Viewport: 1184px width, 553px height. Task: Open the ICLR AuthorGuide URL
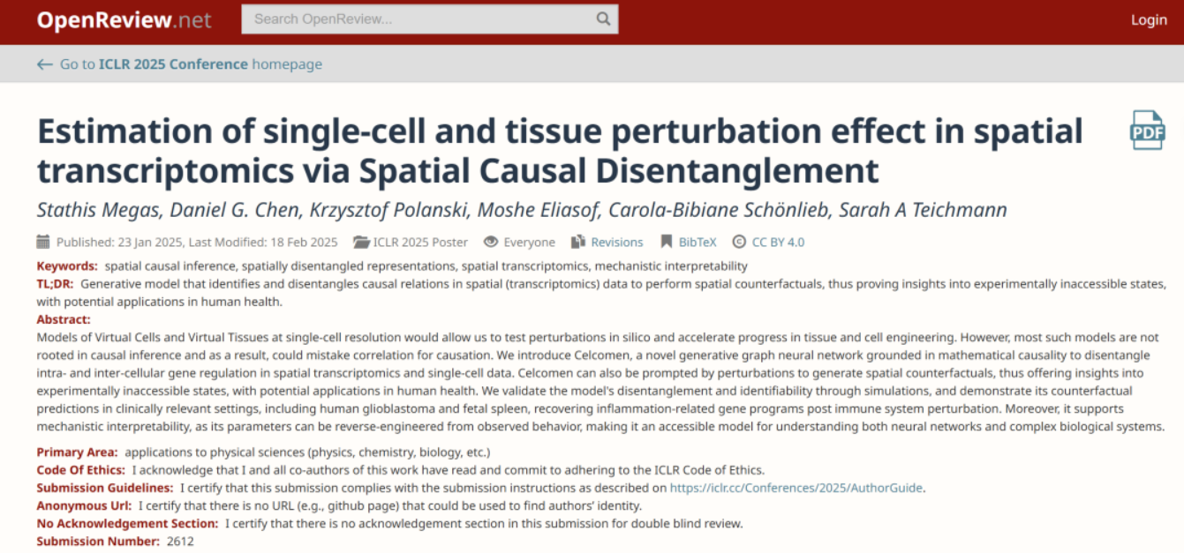(796, 488)
